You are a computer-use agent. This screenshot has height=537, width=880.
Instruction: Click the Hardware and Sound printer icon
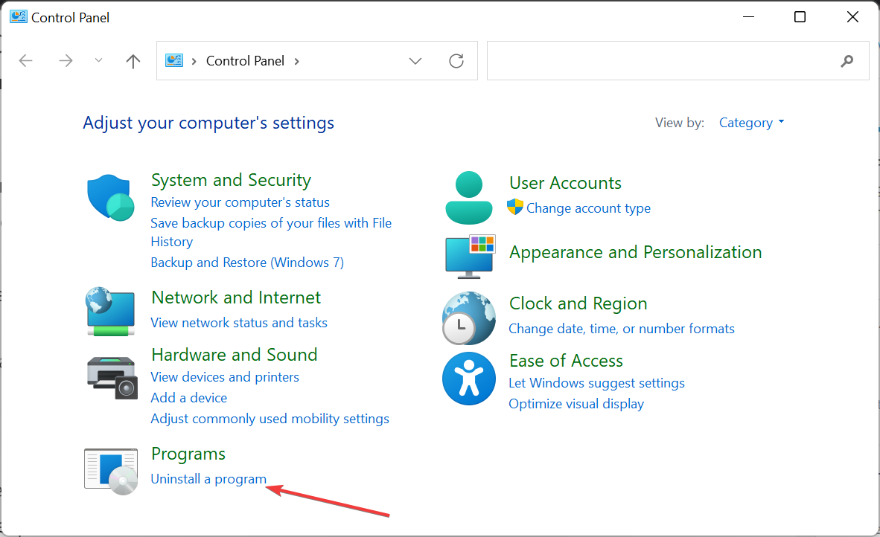pyautogui.click(x=112, y=377)
